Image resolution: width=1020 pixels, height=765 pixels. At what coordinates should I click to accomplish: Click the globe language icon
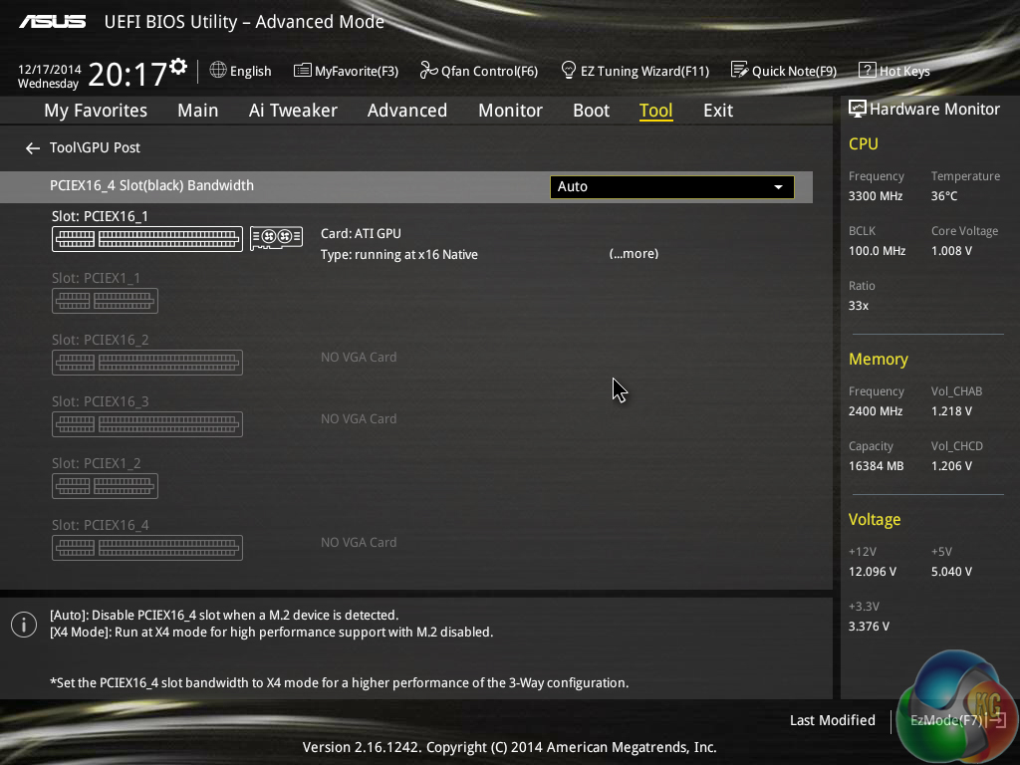[218, 70]
